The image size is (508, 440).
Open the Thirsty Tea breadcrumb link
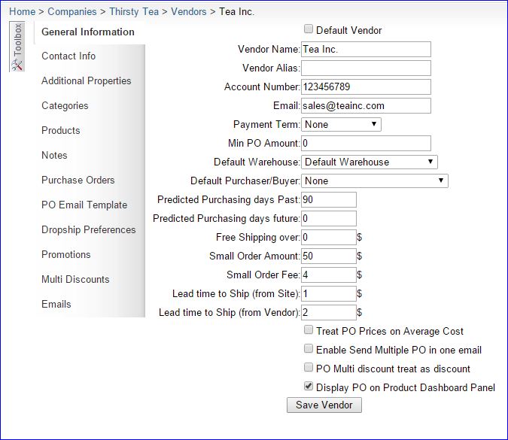click(134, 11)
